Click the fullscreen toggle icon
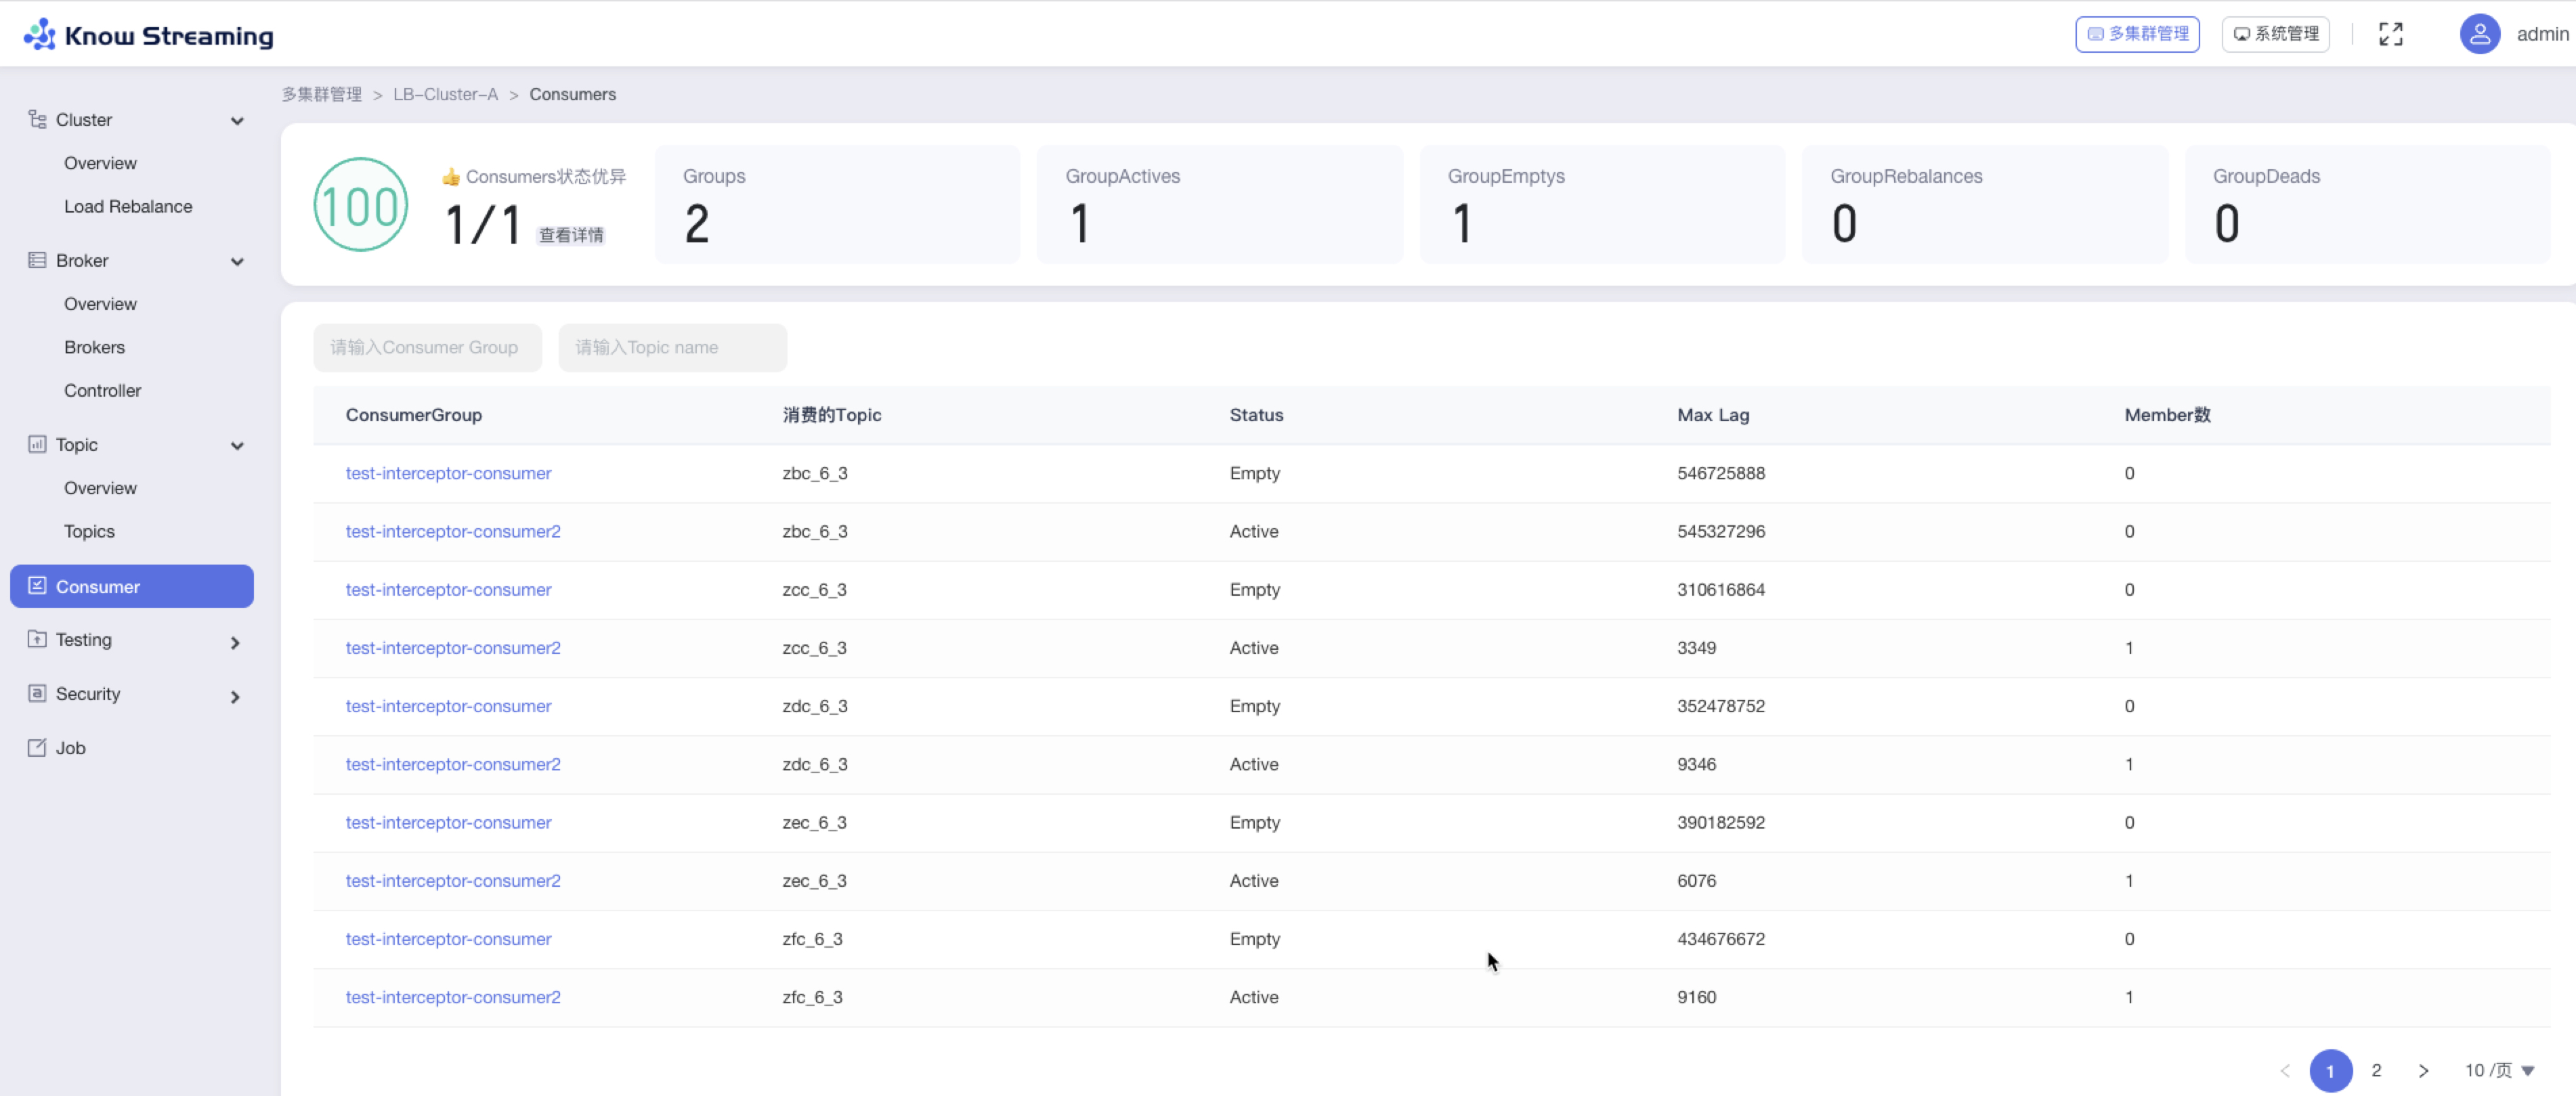Image resolution: width=2576 pixels, height=1096 pixels. (x=2390, y=35)
